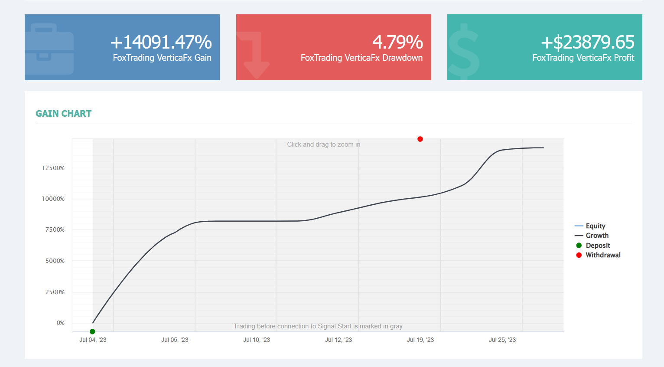
Task: Click the 12500% y-axis label
Action: [x=53, y=168]
